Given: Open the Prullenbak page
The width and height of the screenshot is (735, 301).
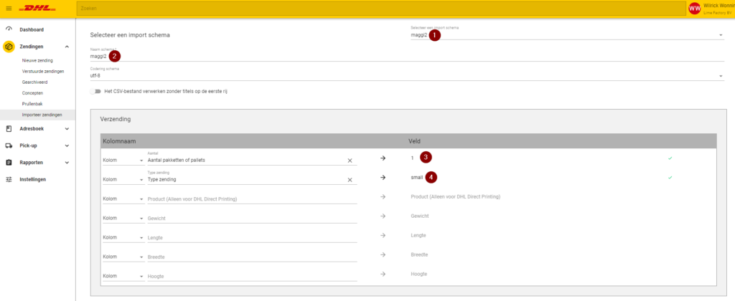Looking at the screenshot, I should [x=33, y=104].
